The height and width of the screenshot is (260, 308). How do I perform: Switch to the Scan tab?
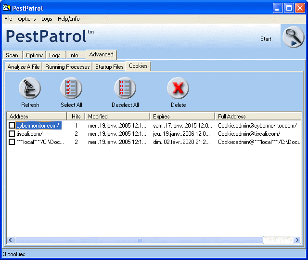tap(13, 55)
